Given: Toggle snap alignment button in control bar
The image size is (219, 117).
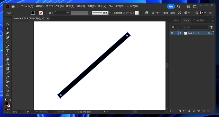Looking at the screenshot, I should point(202,13).
